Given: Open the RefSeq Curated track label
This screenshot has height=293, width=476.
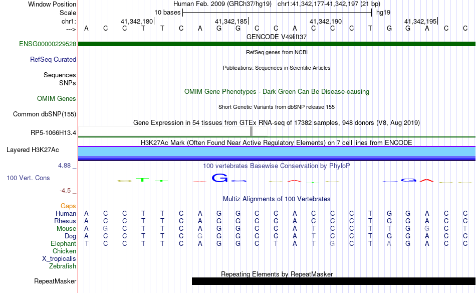Looking at the screenshot, I should (x=53, y=59).
